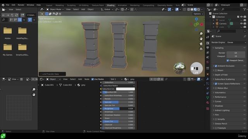Viewport: 248px width, 139px height.
Task: Click the material user count 3 button
Action: point(152,79)
